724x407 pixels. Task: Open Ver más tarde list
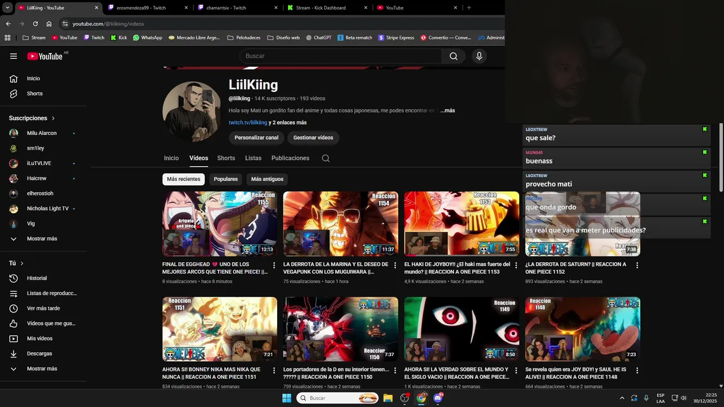click(x=43, y=309)
